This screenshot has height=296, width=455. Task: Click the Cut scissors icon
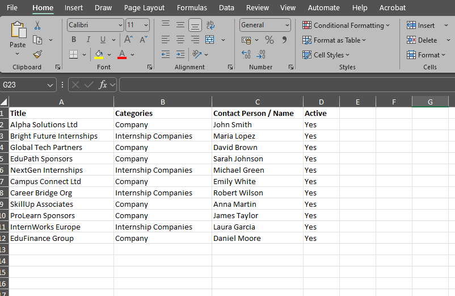pos(37,26)
